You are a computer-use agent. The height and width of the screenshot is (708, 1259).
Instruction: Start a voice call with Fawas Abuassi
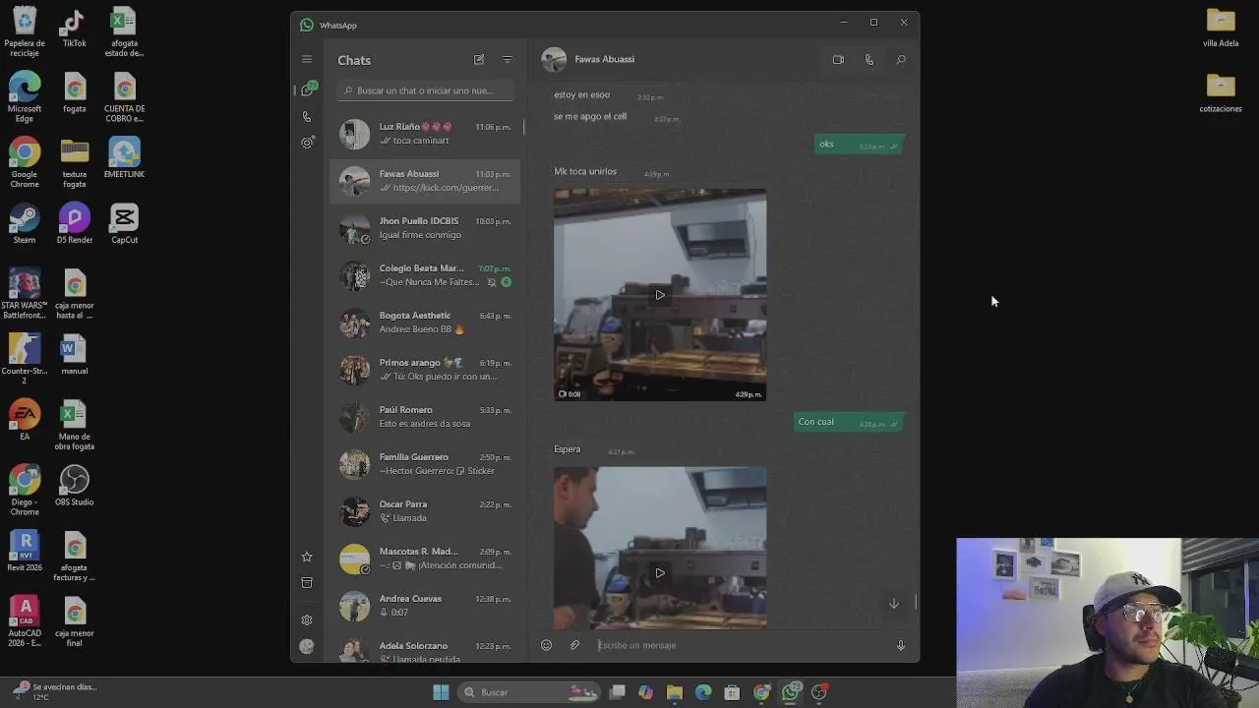coord(869,60)
